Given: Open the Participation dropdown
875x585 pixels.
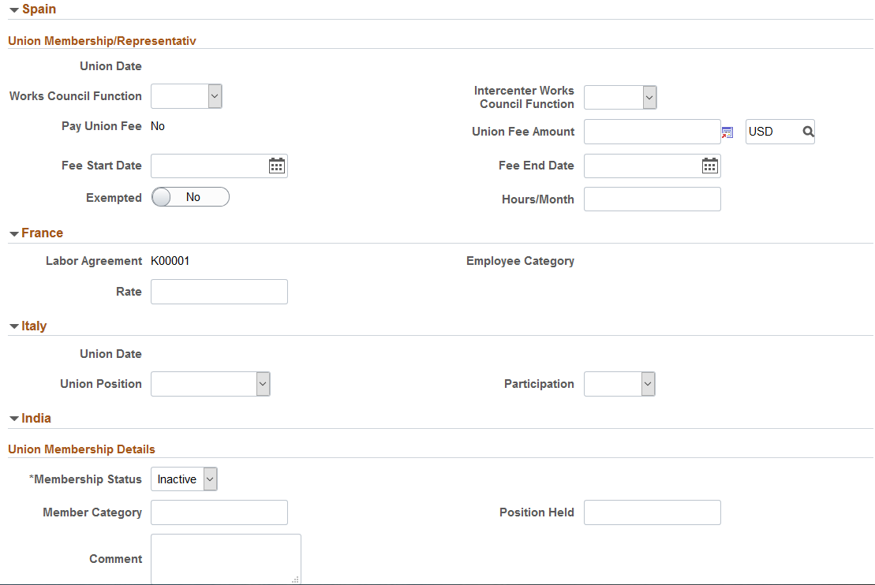Looking at the screenshot, I should [x=619, y=384].
